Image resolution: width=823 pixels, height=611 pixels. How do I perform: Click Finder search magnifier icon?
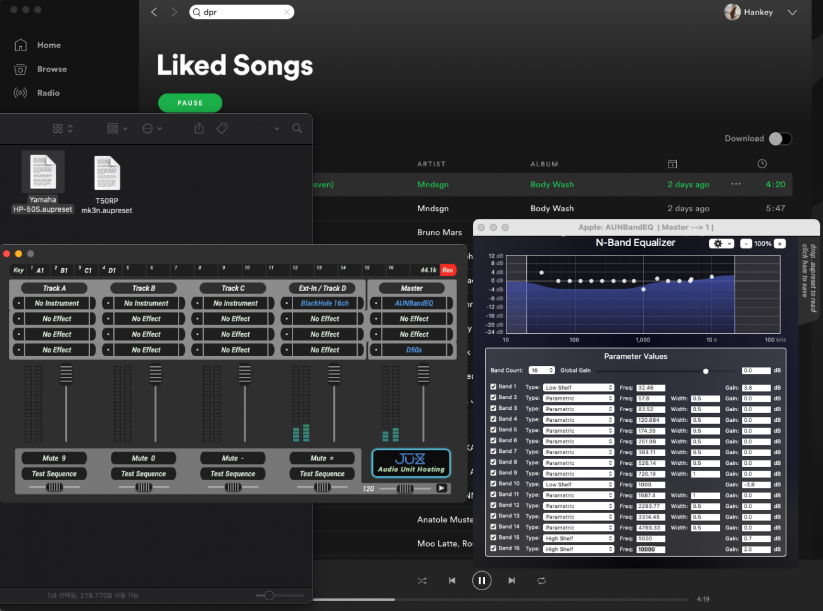pos(297,128)
